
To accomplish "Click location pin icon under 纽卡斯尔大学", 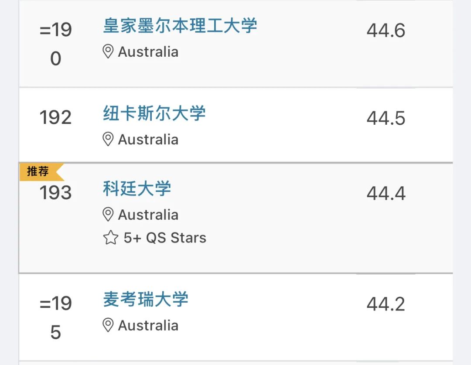I will click(108, 139).
